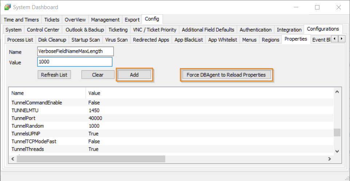Click Force DBAgent to Reload Properties
The height and width of the screenshot is (181, 350).
(226, 75)
